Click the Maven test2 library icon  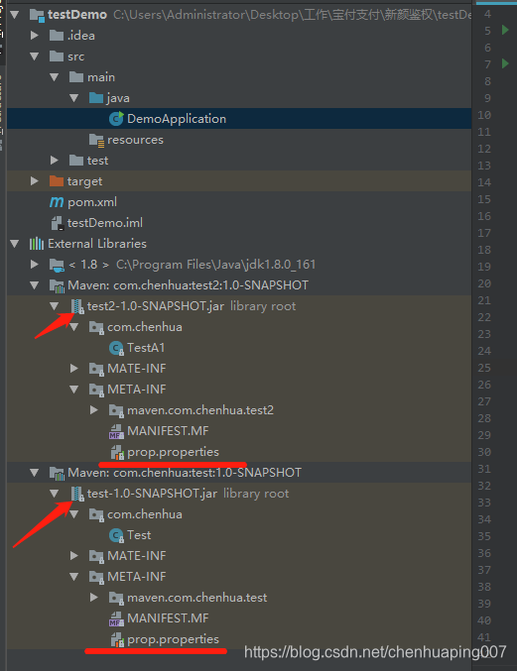point(57,285)
